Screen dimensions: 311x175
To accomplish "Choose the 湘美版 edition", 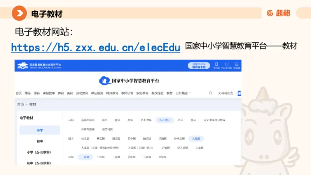I will pos(116,138).
